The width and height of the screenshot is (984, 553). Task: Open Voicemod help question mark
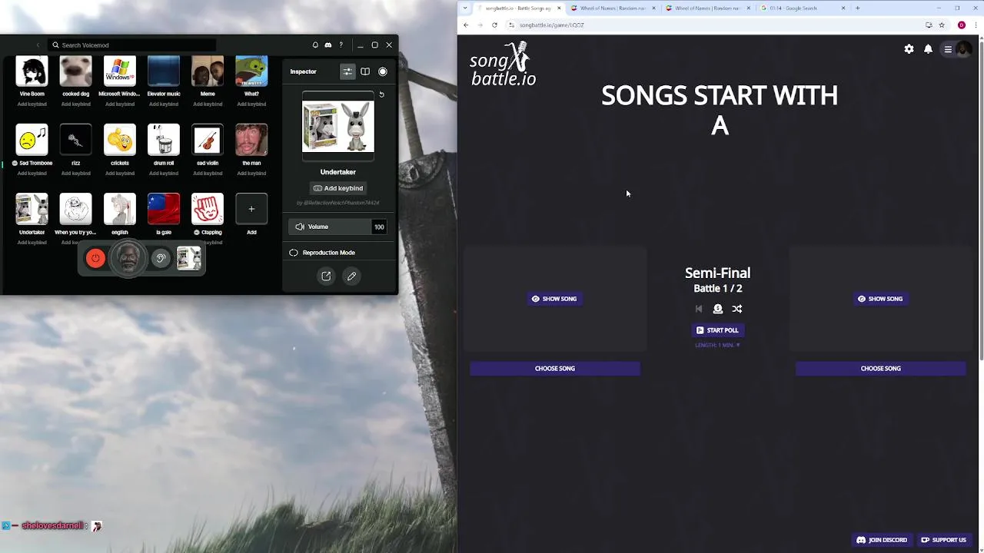coord(341,45)
